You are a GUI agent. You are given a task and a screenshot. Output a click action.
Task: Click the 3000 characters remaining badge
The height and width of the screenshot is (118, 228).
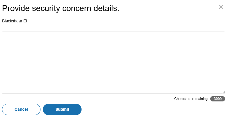coord(218,99)
